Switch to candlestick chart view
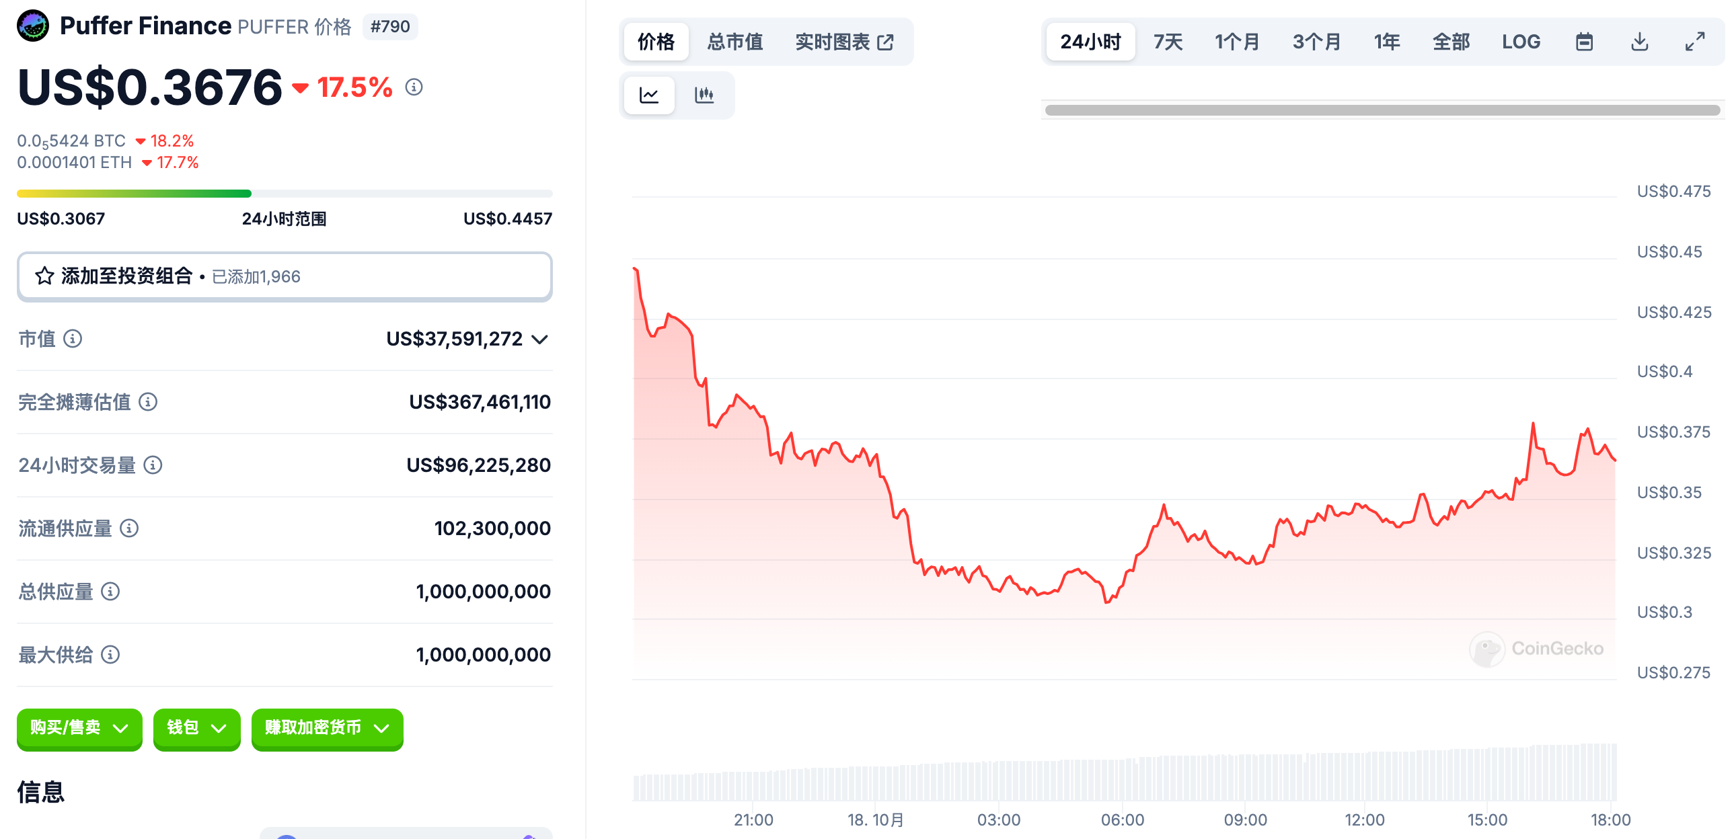This screenshot has width=1734, height=839. 704,95
